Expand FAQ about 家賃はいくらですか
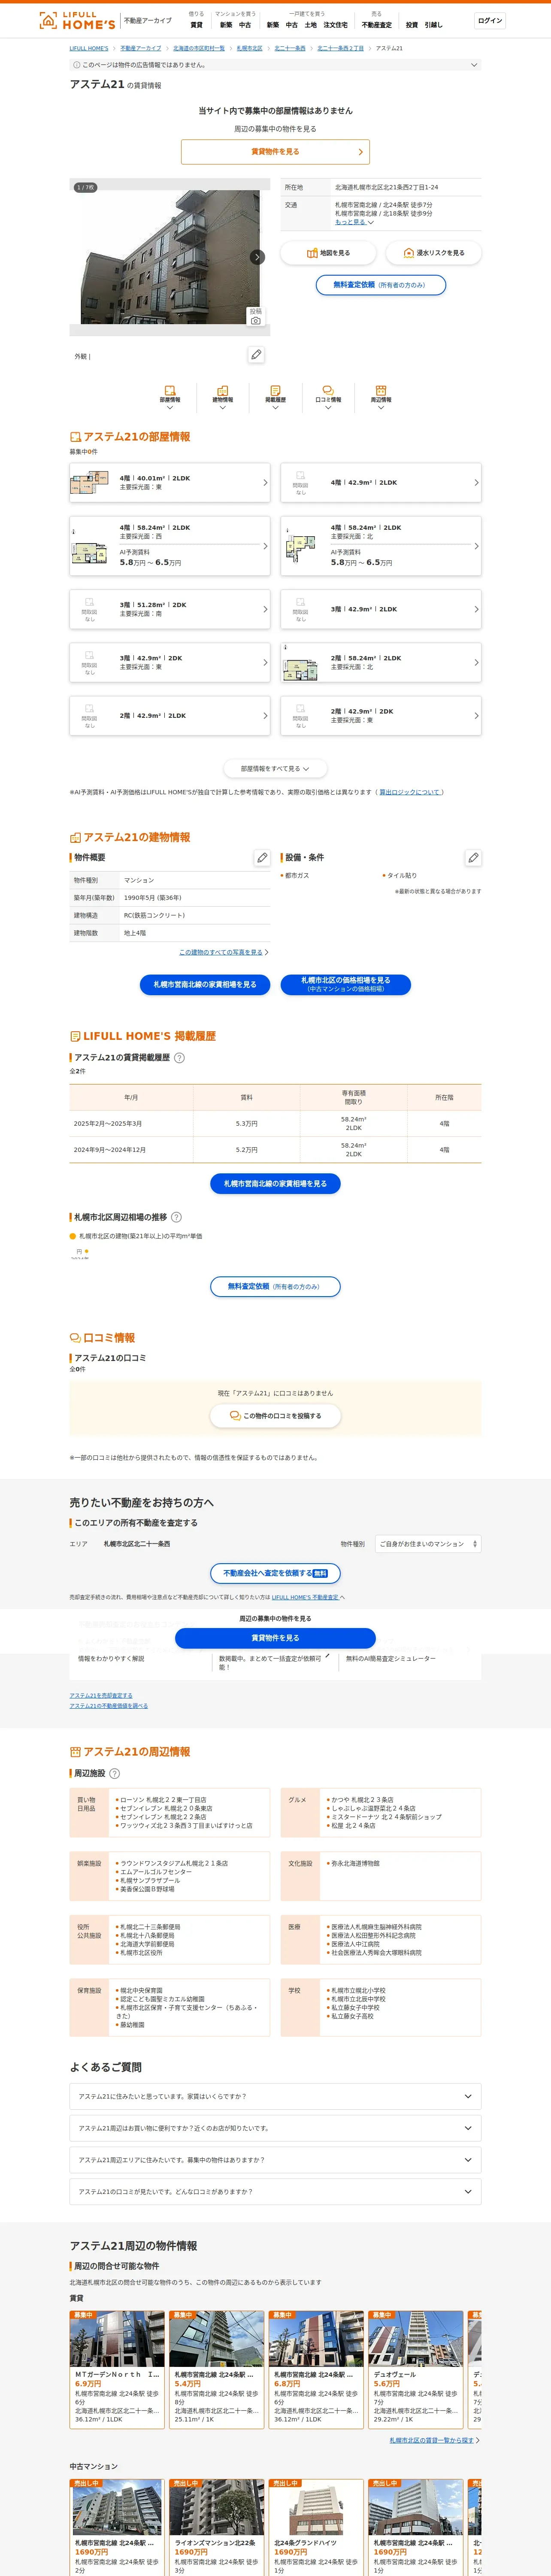551x2576 pixels. pyautogui.click(x=275, y=2096)
